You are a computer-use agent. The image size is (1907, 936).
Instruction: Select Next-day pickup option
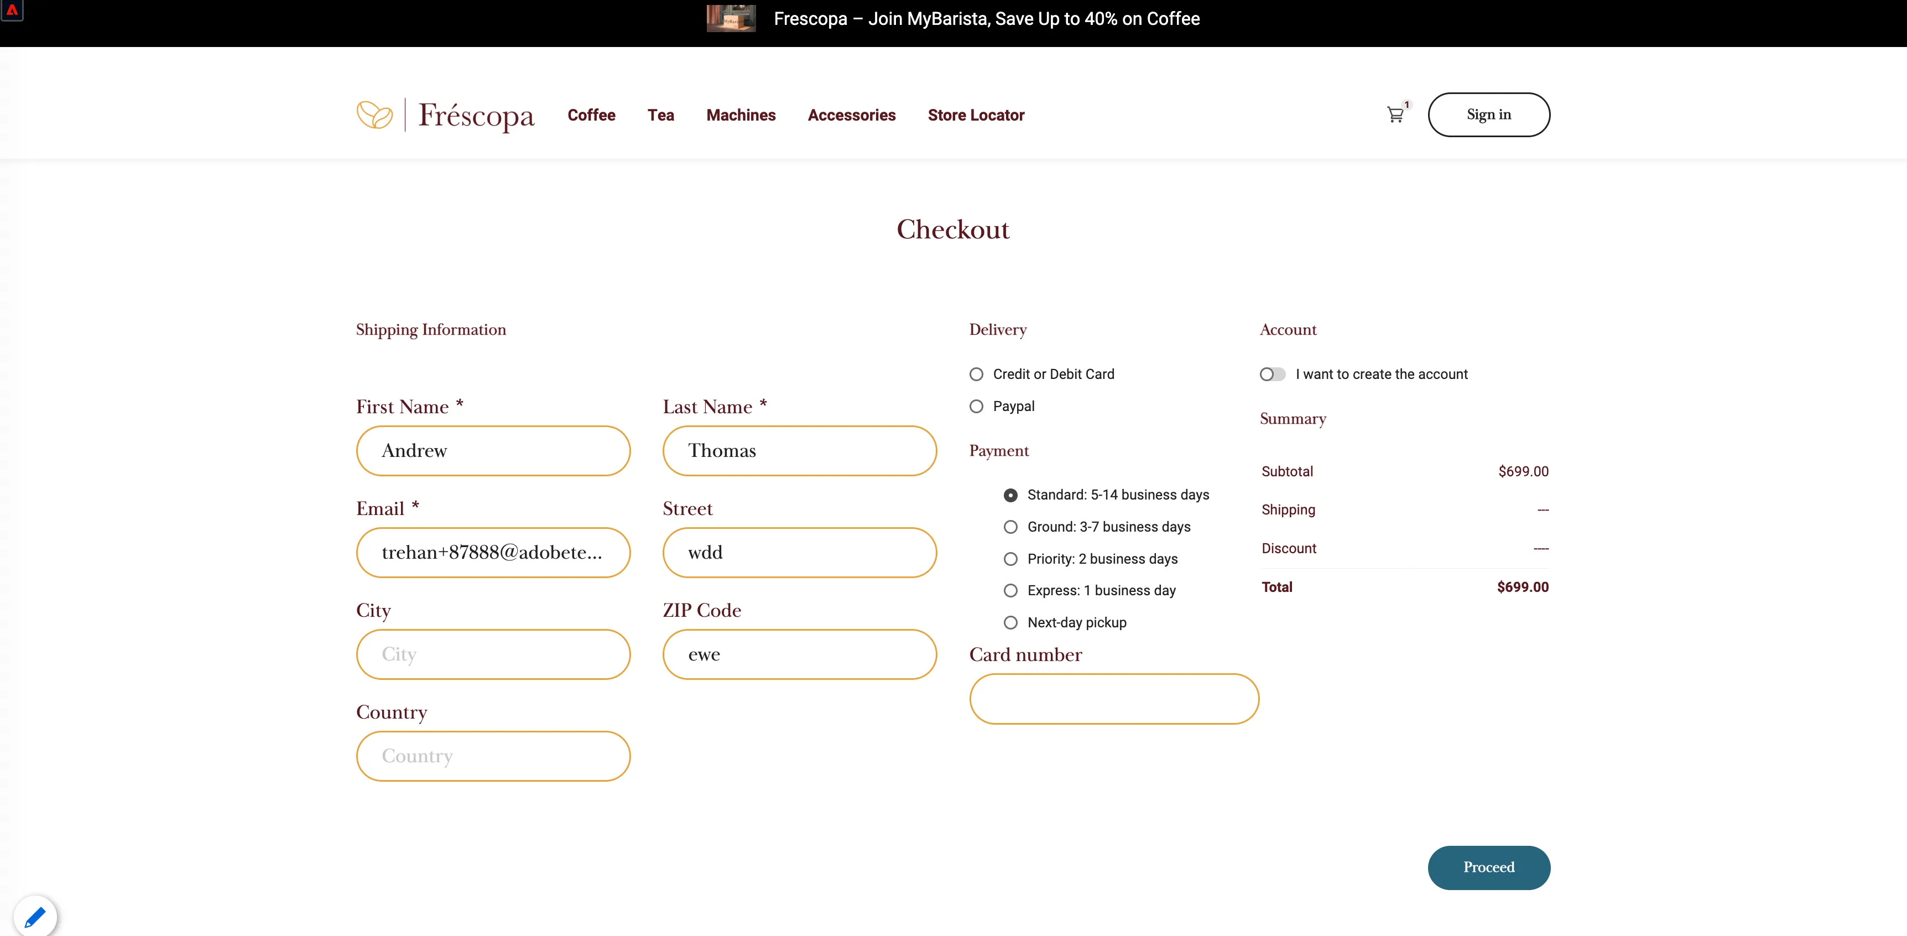click(1010, 623)
